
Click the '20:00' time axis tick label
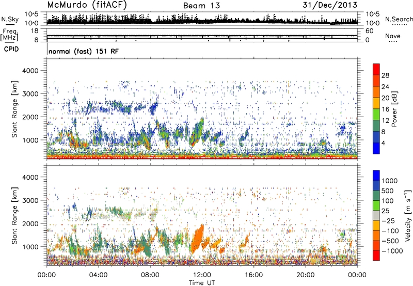[306, 275]
